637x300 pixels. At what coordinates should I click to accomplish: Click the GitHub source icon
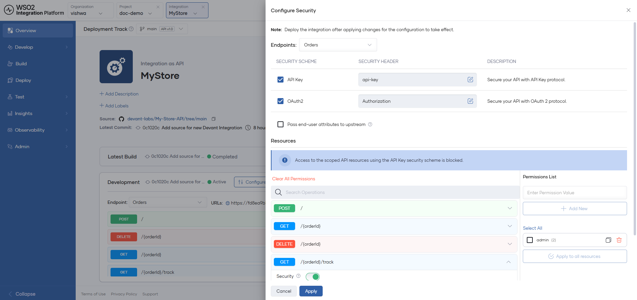(121, 119)
